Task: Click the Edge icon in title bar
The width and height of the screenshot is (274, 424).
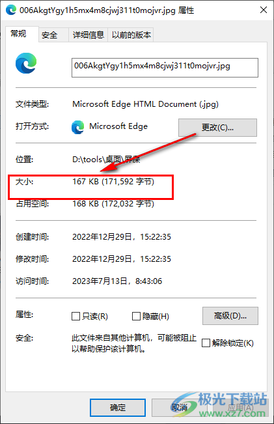Action: (11, 10)
